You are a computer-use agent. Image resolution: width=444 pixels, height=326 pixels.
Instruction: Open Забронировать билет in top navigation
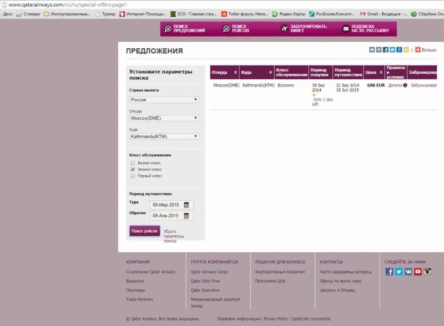tap(307, 29)
